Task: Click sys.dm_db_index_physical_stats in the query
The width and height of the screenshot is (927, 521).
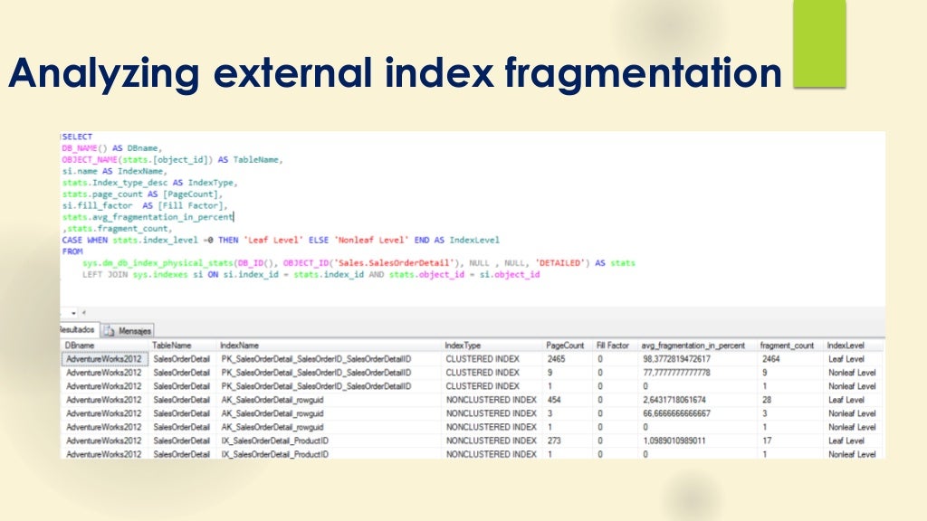Action: (158, 263)
